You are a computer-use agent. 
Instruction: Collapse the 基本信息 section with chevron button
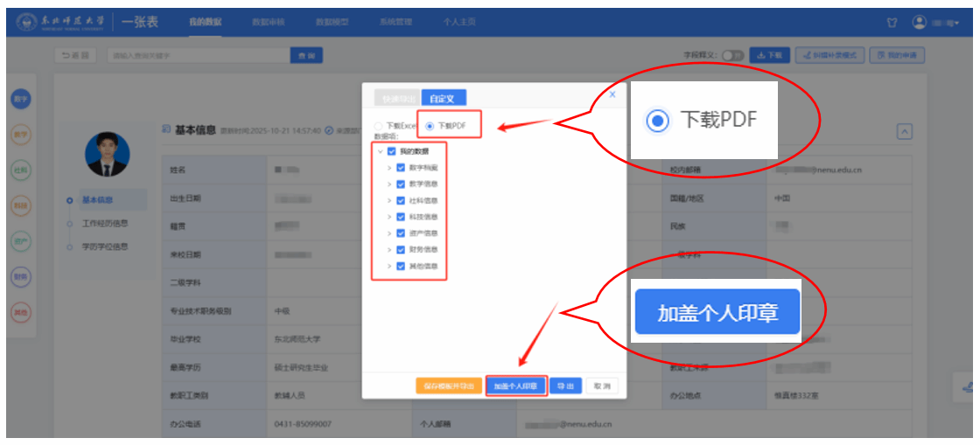click(x=906, y=131)
